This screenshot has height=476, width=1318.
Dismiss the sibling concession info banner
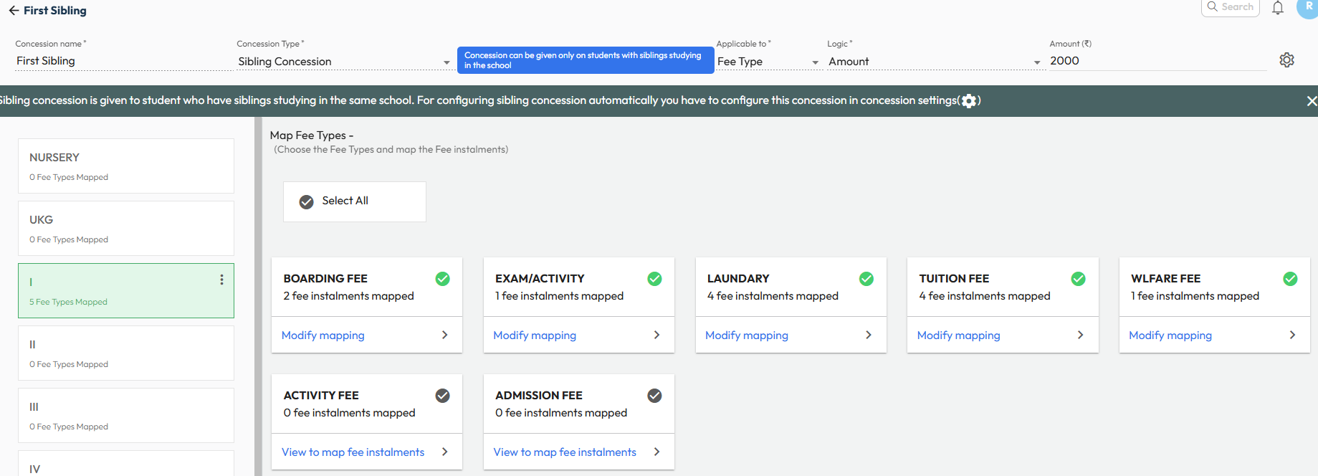1311,101
